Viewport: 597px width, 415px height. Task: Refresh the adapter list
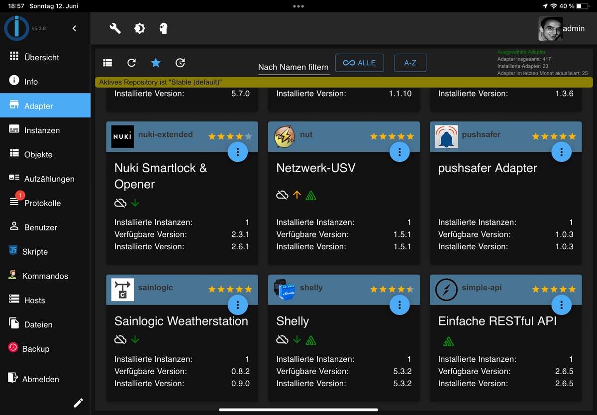[132, 63]
